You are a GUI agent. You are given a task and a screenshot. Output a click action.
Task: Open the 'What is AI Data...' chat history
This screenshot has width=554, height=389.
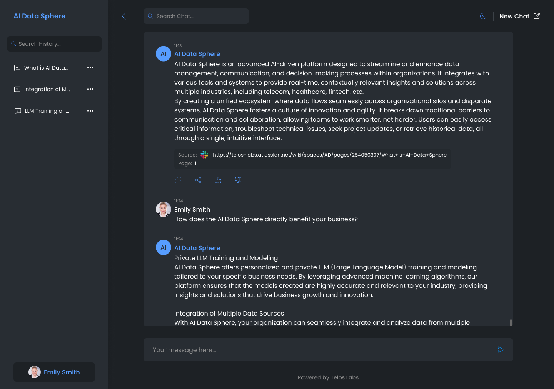pyautogui.click(x=46, y=68)
